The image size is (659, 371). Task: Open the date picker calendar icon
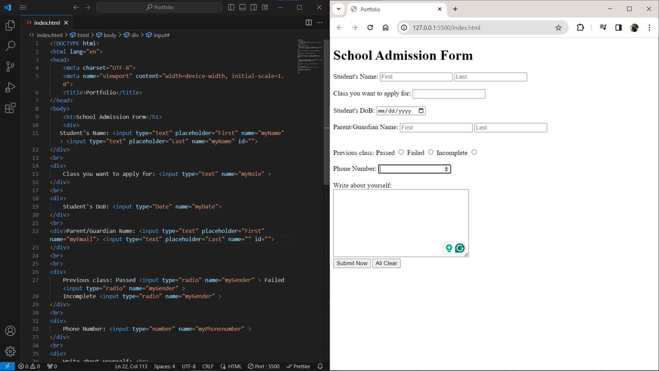[421, 110]
